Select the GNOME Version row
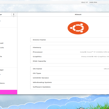This screenshot has width=109, height=109. (x=70, y=78)
